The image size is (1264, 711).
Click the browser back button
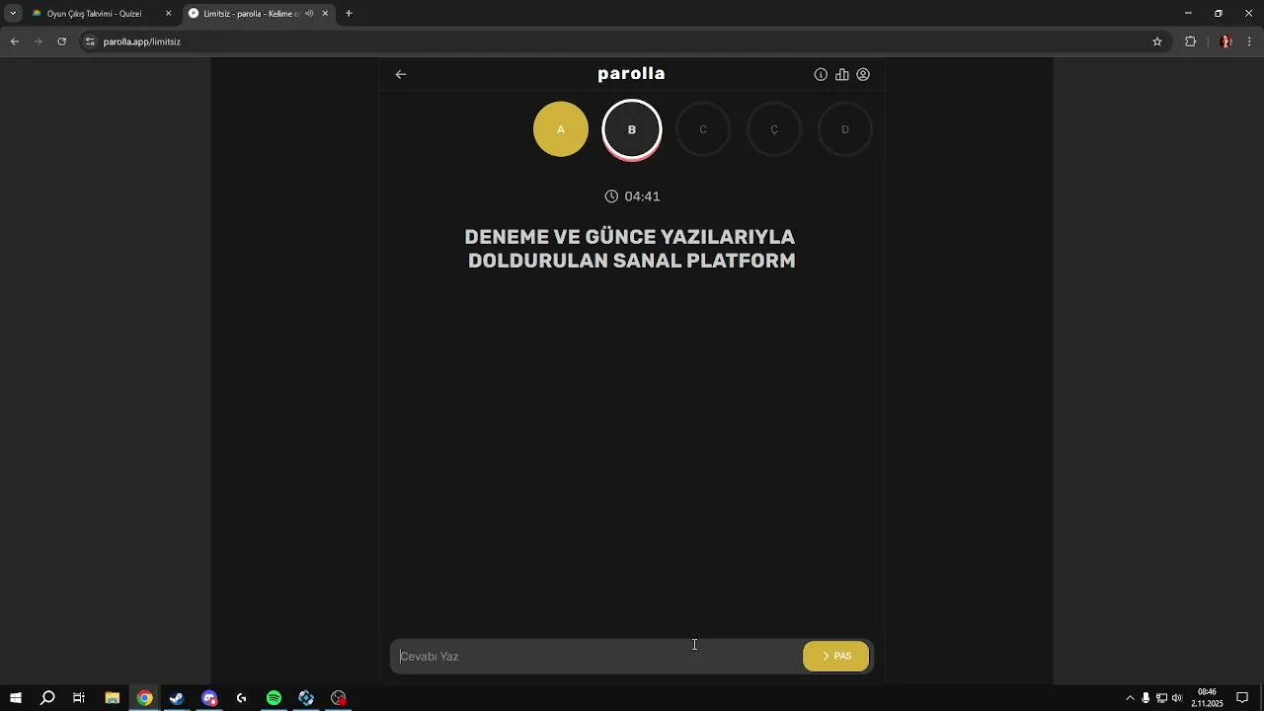(x=14, y=41)
